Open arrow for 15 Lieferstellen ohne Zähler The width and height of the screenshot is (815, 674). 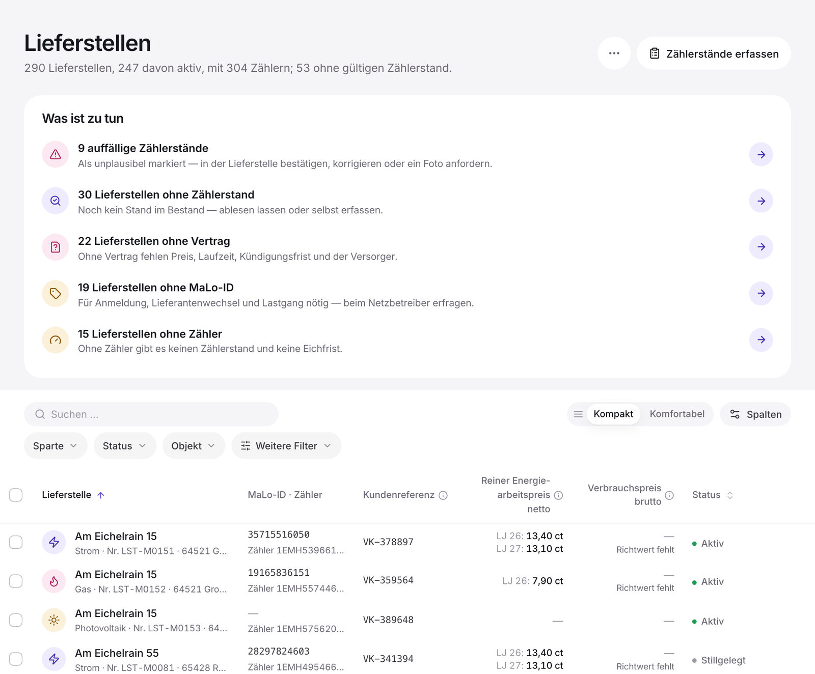[761, 340]
